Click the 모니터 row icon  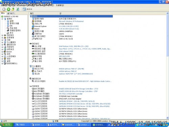(33, 74)
